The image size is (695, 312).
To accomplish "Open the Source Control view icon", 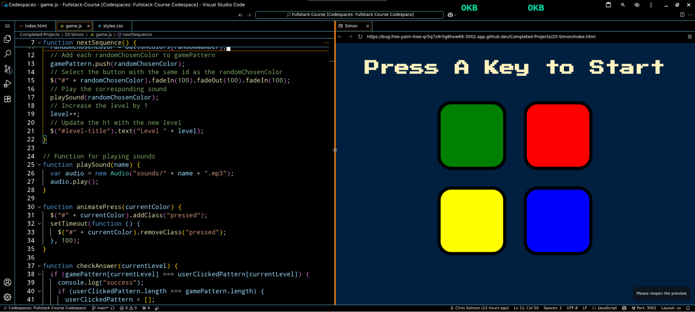I will coord(8,69).
